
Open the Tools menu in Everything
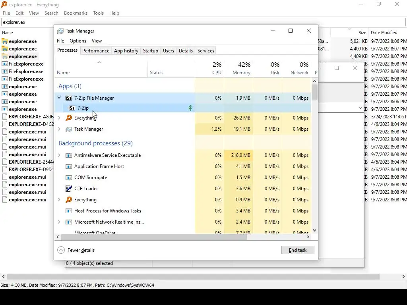(99, 13)
